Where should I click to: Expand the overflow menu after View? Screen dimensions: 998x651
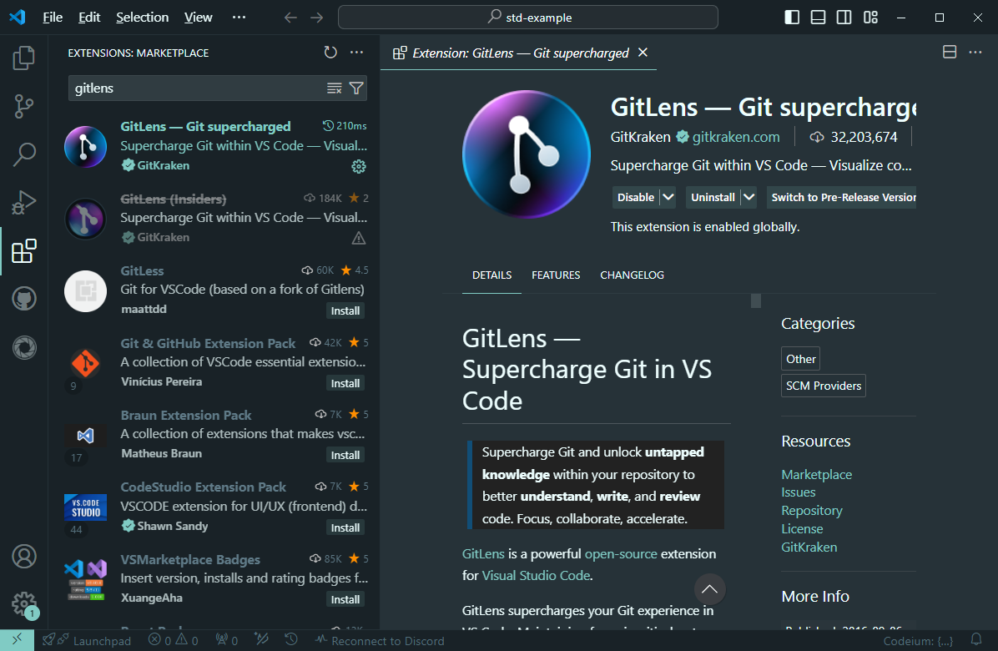[239, 18]
